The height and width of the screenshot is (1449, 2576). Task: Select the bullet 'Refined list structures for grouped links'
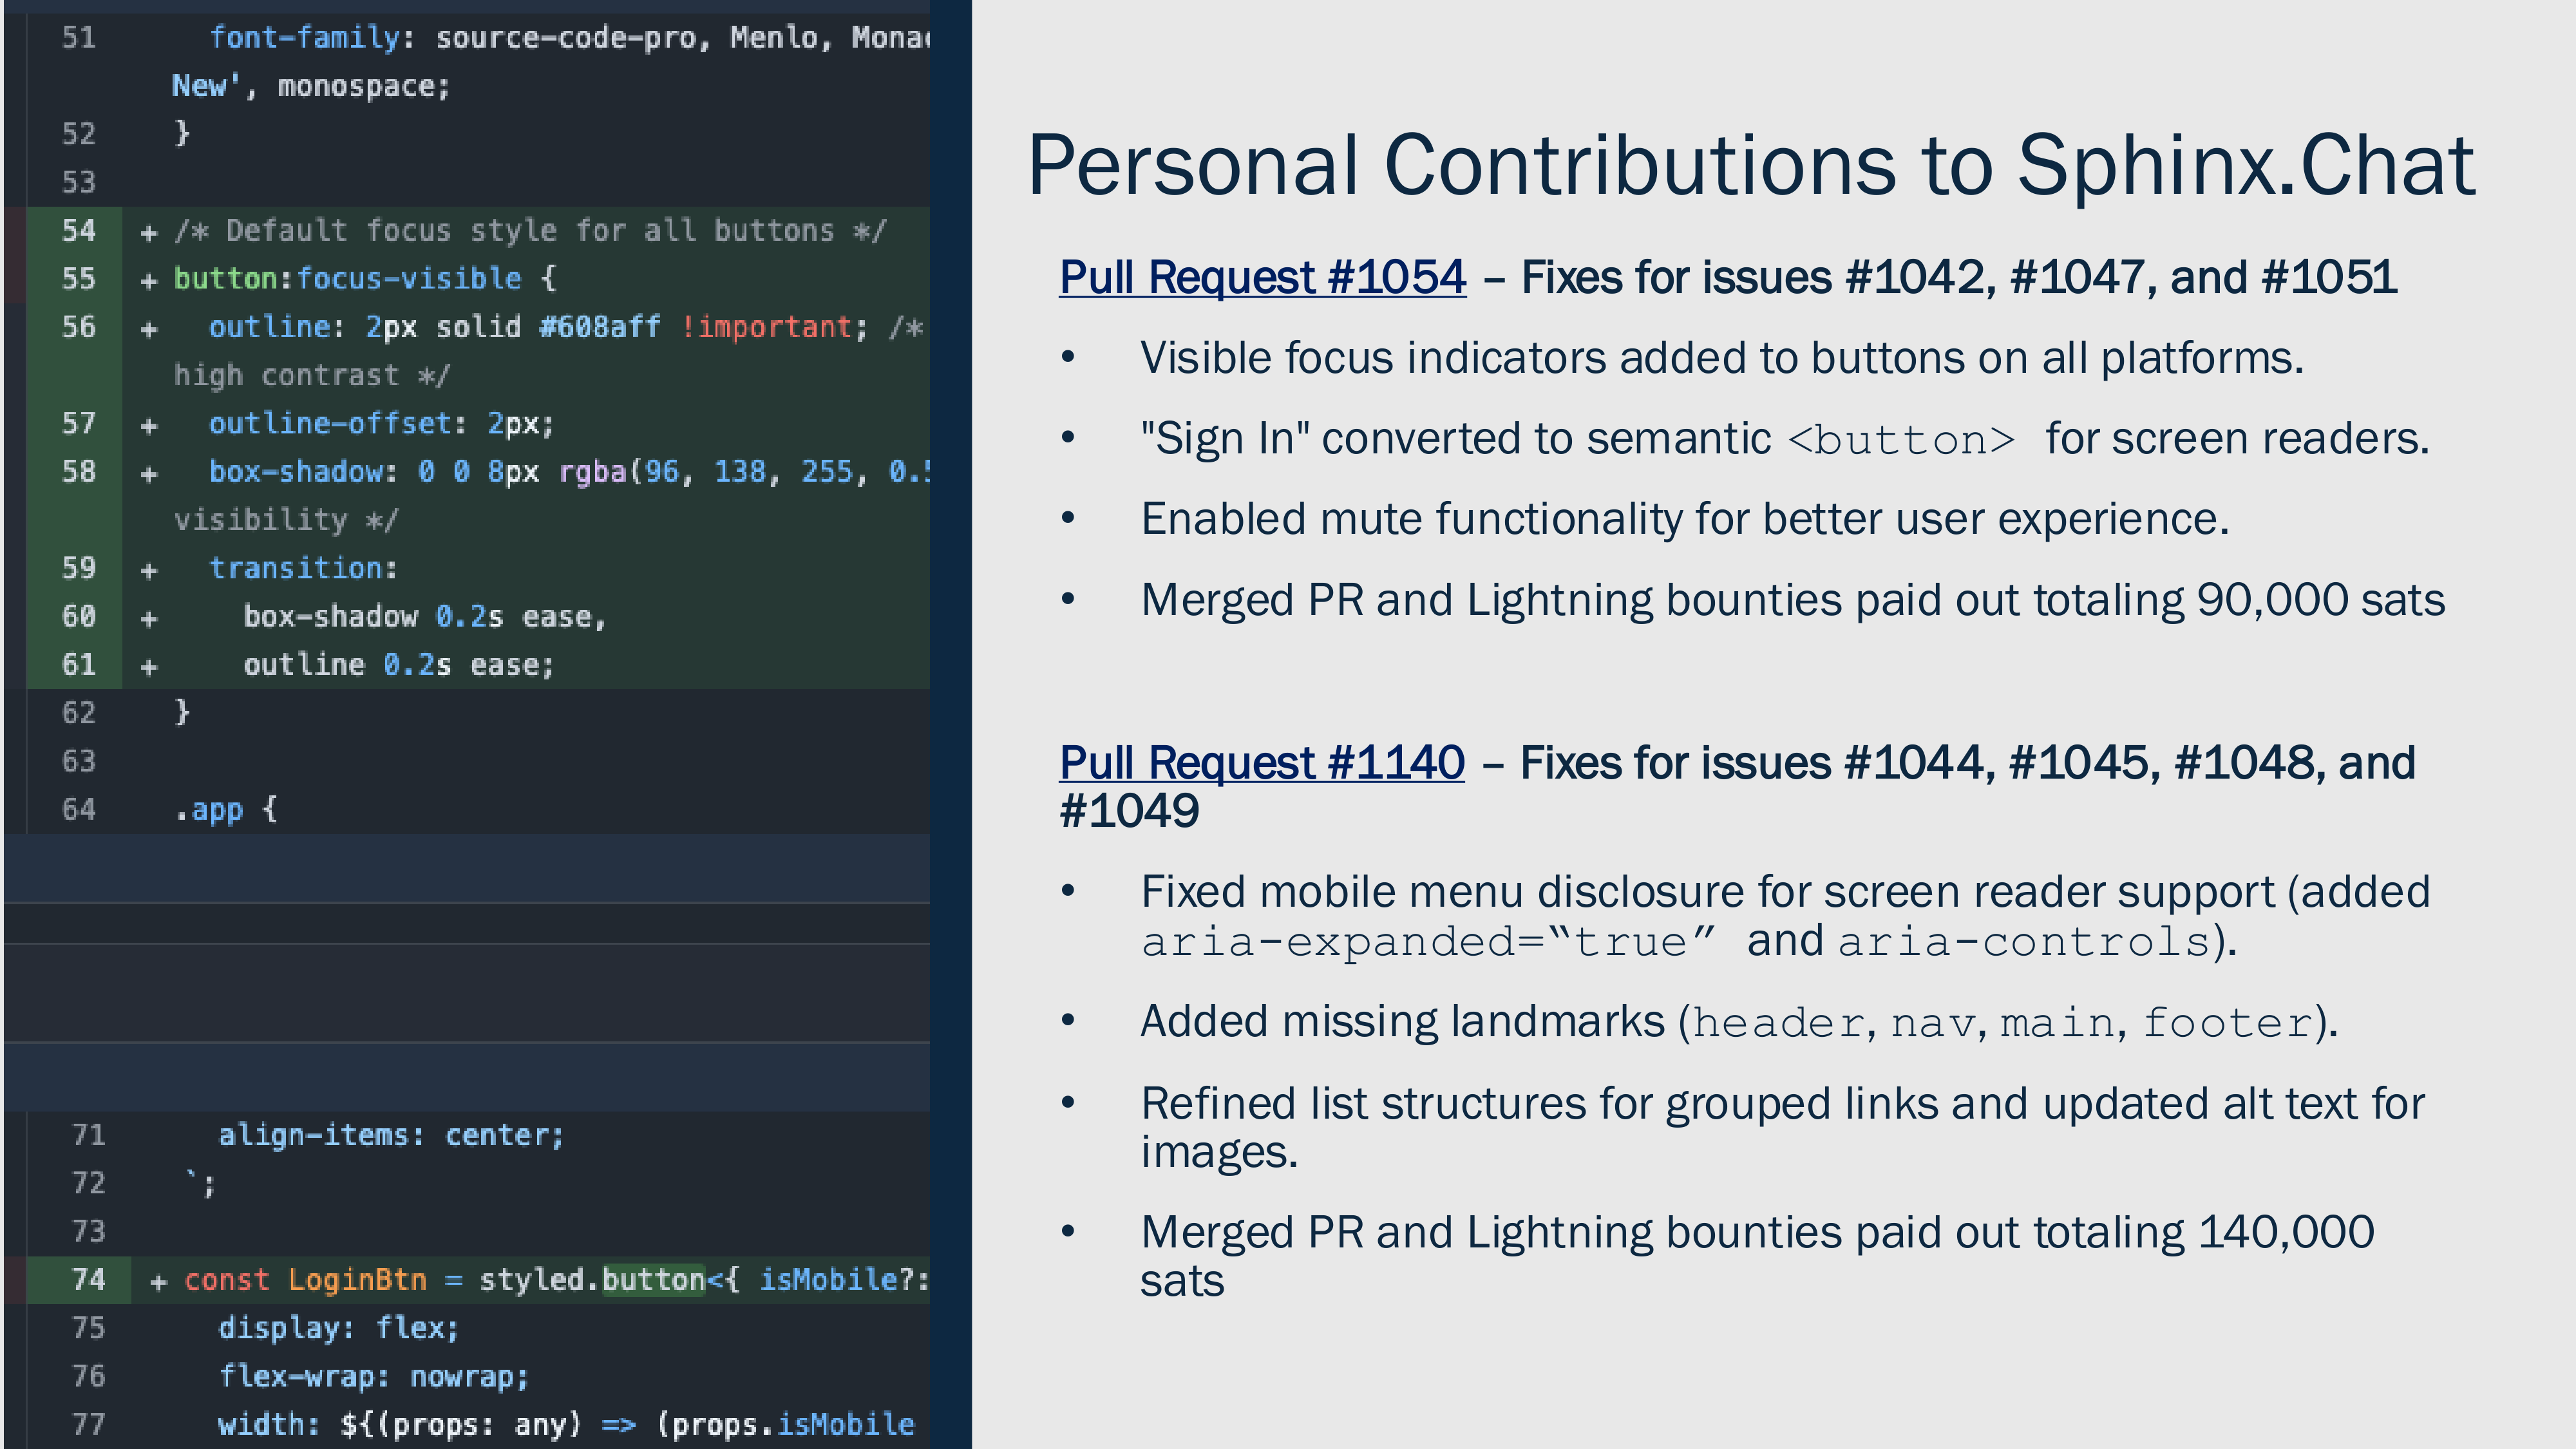(x=1783, y=1128)
